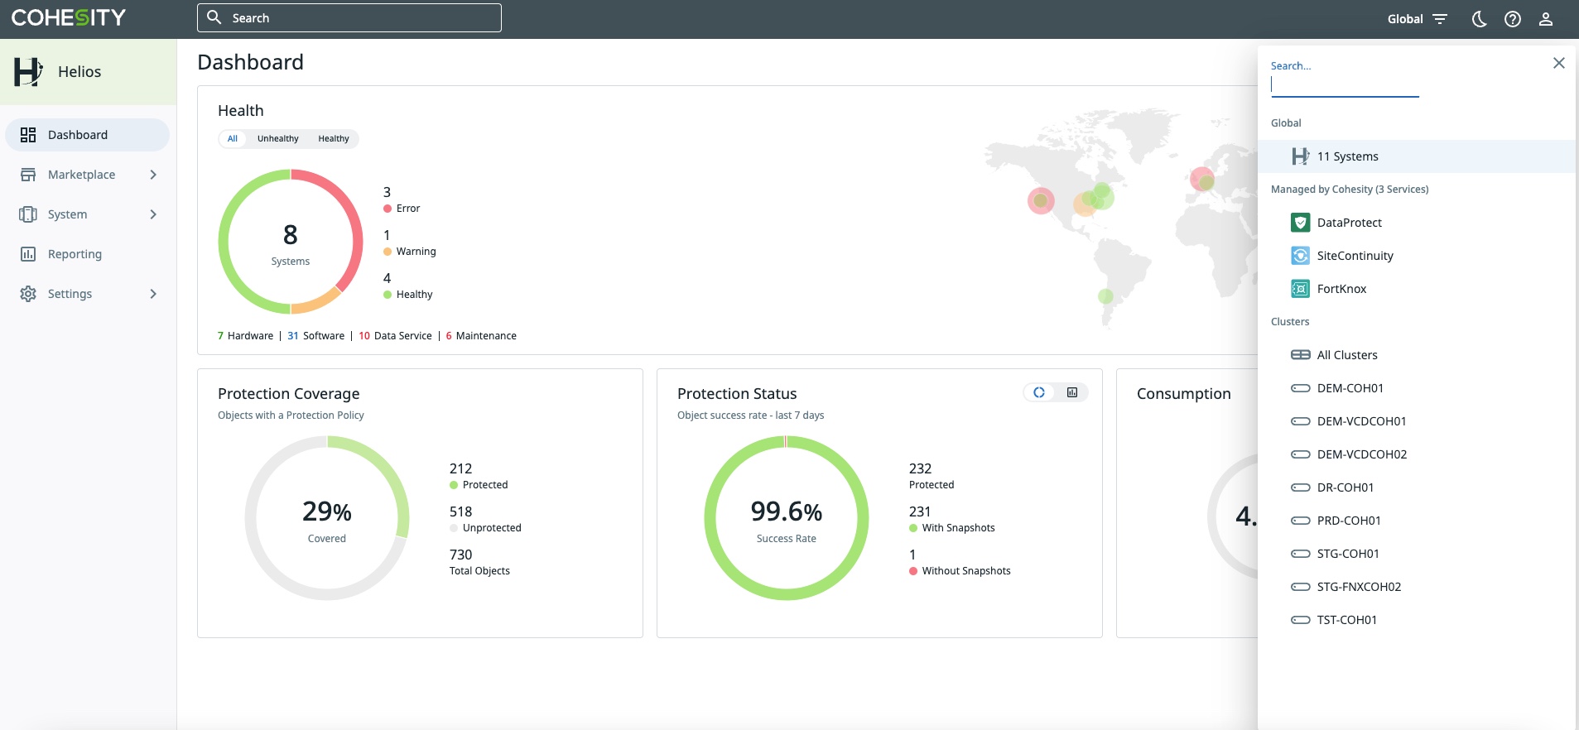
Task: Toggle dark mode moon icon
Action: click(1479, 19)
